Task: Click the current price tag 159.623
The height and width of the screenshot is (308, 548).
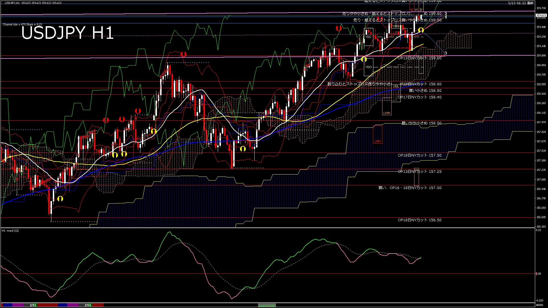Action: [541, 15]
